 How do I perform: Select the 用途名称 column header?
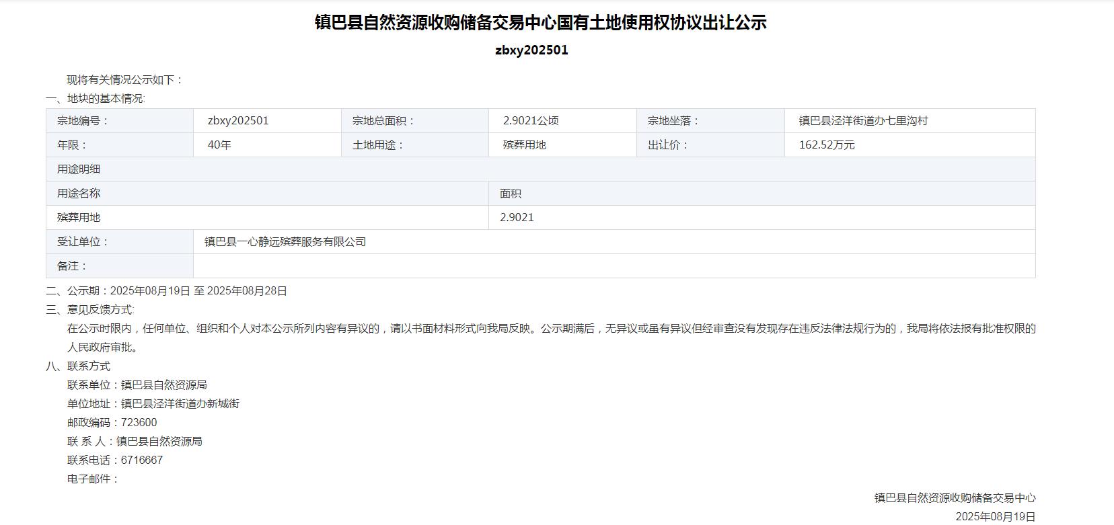tap(79, 194)
